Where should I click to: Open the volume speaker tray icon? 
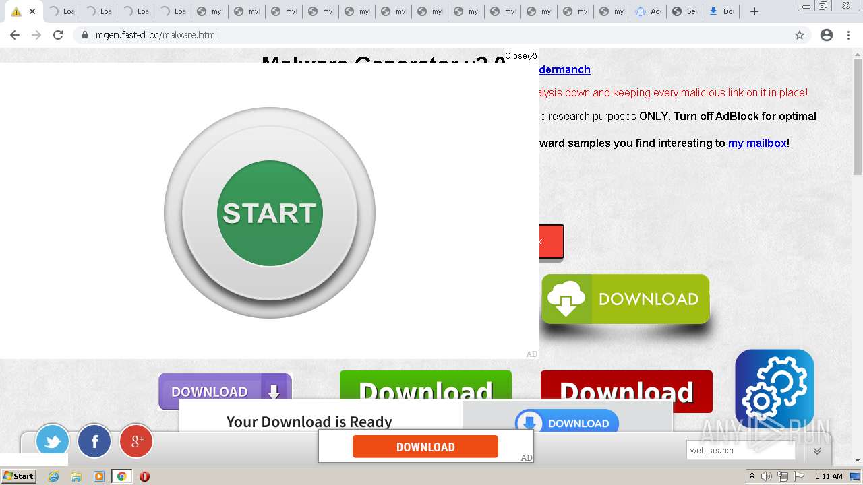(767, 476)
